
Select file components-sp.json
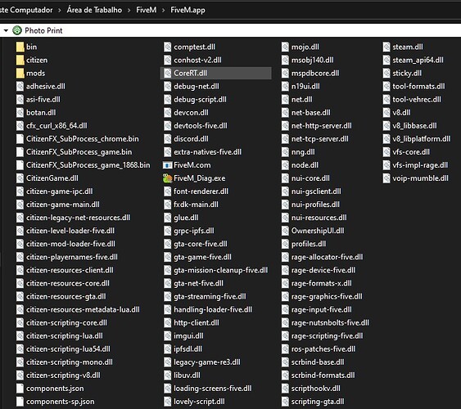[x=61, y=402]
